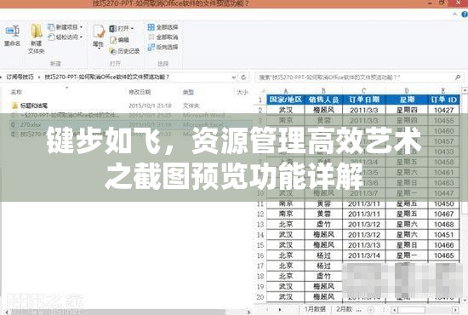The width and height of the screenshot is (468, 315).
Task: Select cell with order ID 10467
Action: click(x=443, y=214)
